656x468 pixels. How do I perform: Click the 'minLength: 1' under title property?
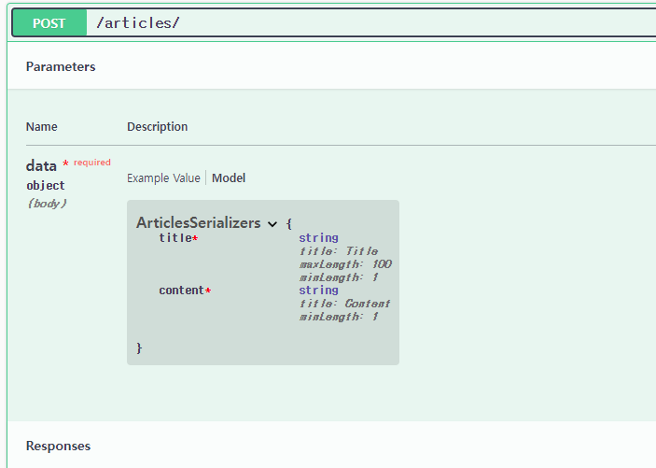pos(339,277)
